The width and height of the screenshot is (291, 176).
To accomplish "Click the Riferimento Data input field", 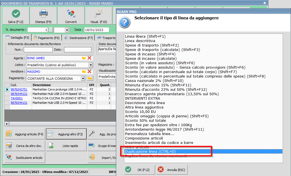I will coord(78,50).
